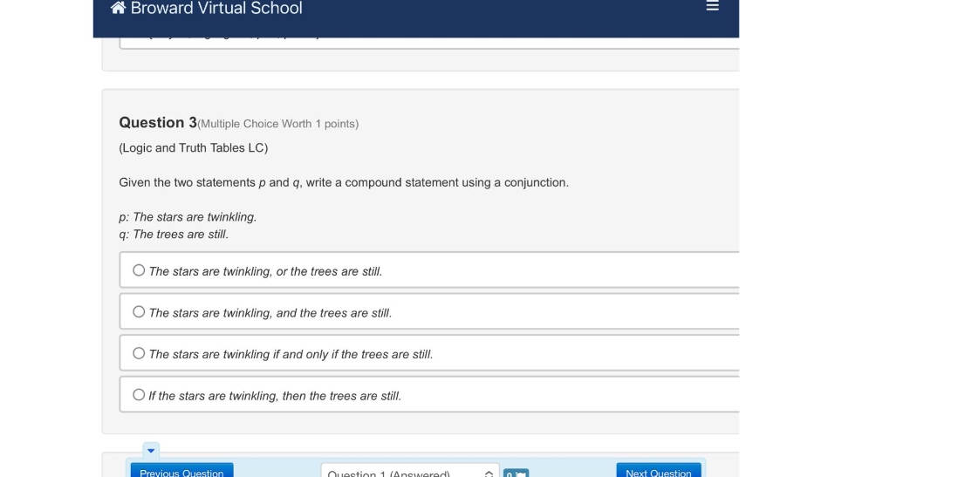Screen dimensions: 958x477
Task: Click the partially hidden answer box above Question 3
Action: click(429, 43)
